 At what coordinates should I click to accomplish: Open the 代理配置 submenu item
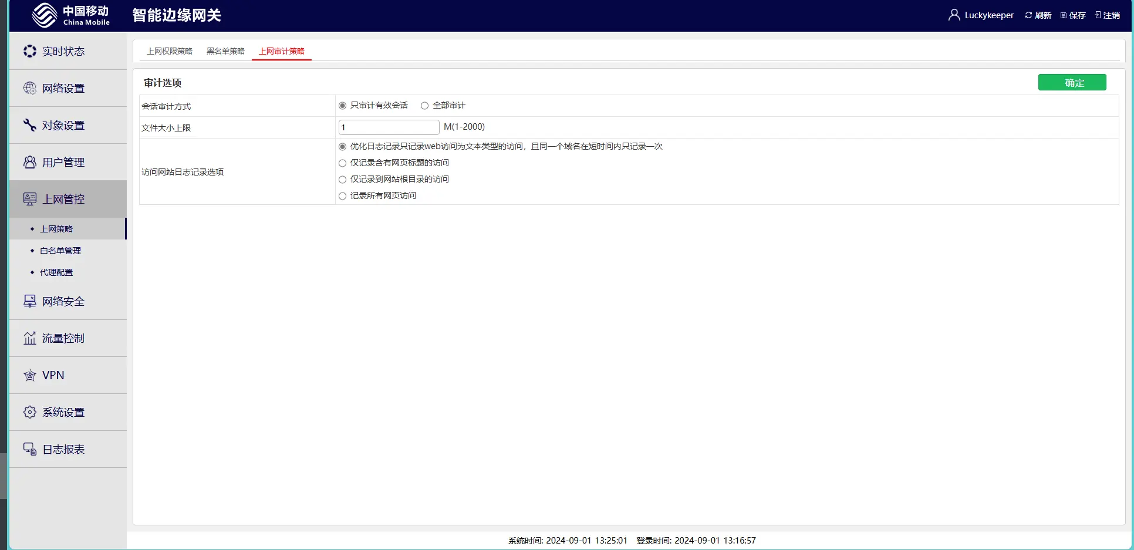pyautogui.click(x=56, y=272)
